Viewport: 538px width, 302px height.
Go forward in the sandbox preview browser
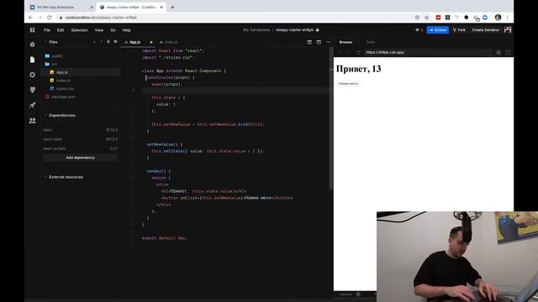[x=349, y=52]
